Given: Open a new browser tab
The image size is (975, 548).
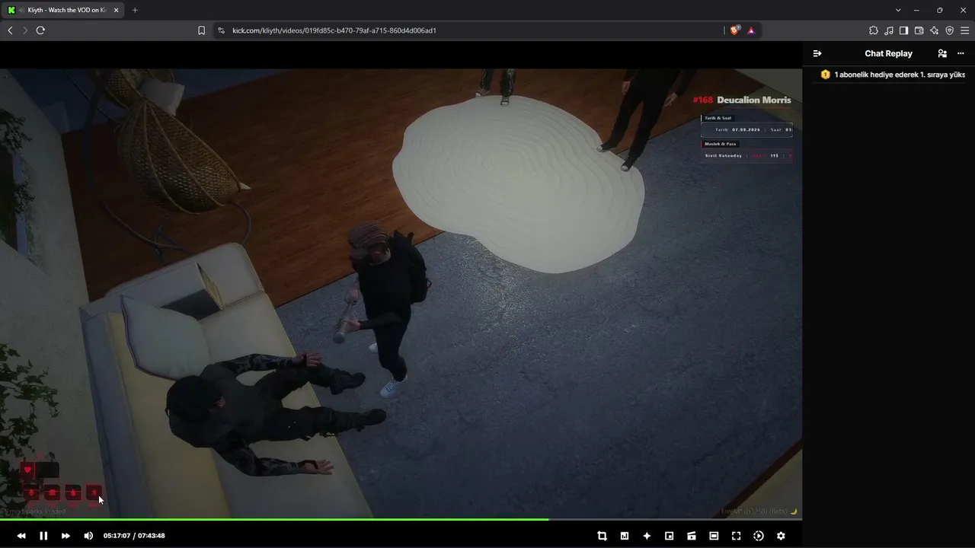Looking at the screenshot, I should [135, 10].
